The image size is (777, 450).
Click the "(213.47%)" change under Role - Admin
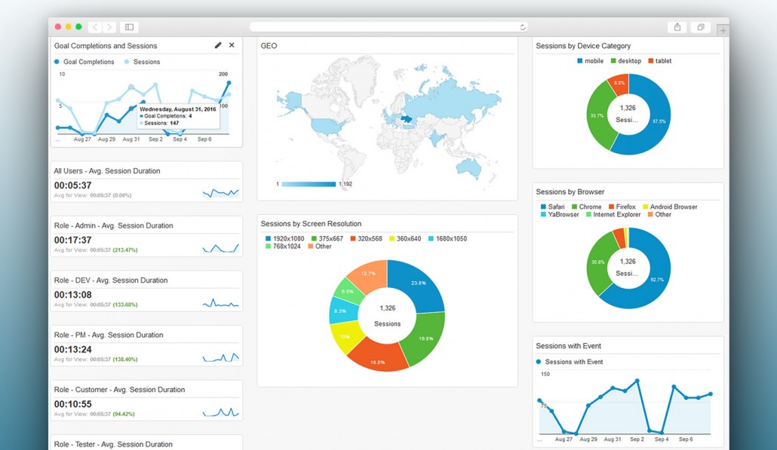pyautogui.click(x=125, y=250)
